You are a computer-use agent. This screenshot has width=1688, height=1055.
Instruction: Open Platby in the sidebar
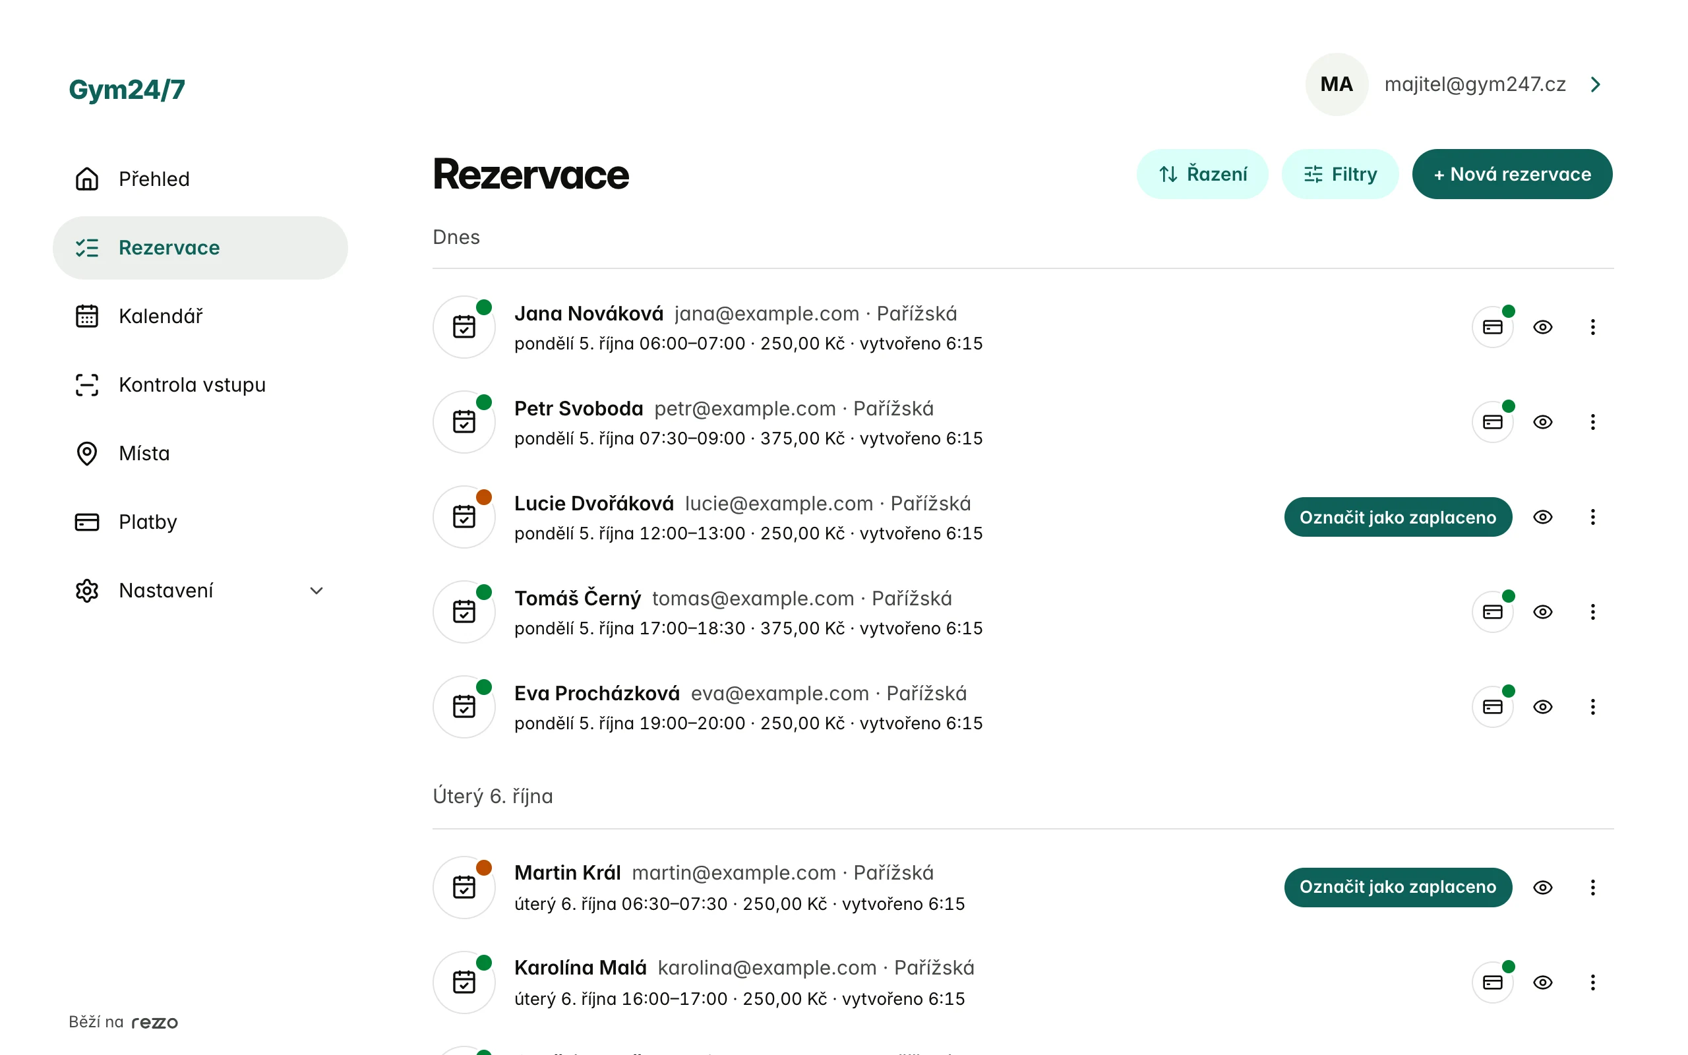(x=200, y=522)
